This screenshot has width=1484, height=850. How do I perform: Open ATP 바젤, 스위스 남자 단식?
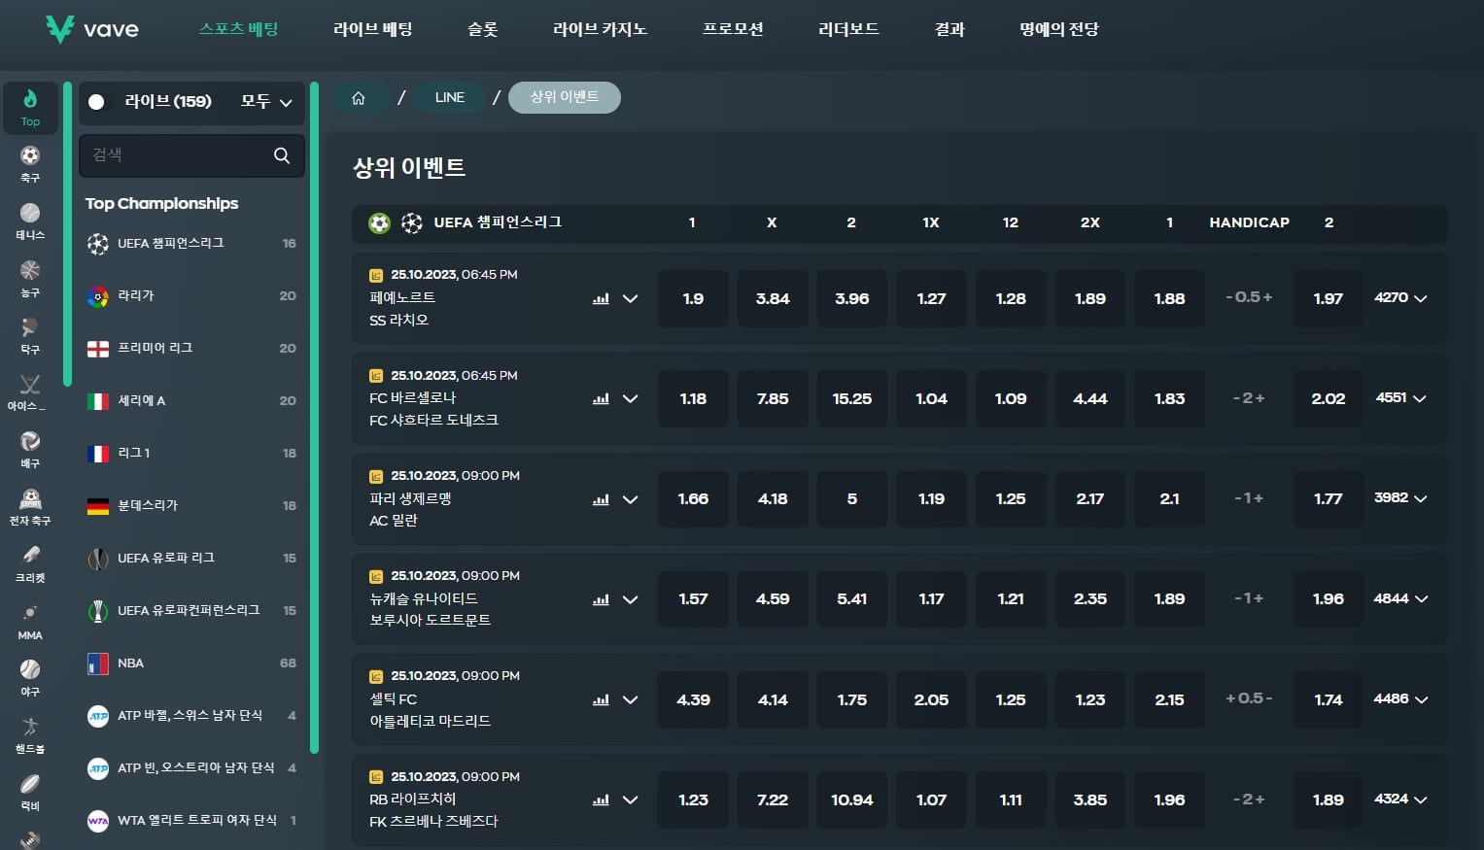point(191,716)
